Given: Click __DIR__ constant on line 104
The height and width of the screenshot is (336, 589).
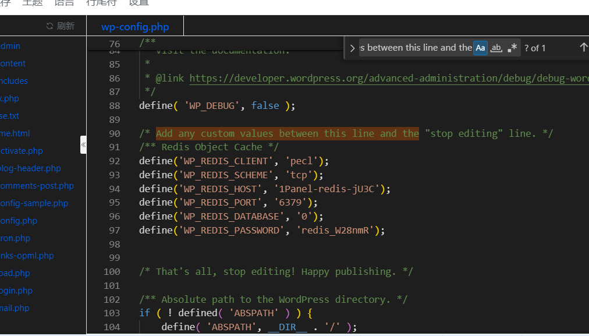Looking at the screenshot, I should coord(288,327).
